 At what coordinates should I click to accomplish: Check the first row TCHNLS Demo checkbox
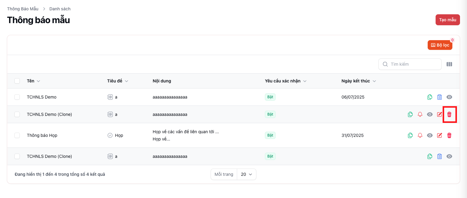(x=17, y=97)
